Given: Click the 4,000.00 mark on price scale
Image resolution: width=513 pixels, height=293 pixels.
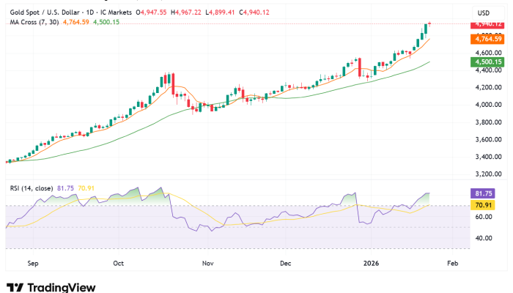Looking at the screenshot, I should tap(487, 105).
